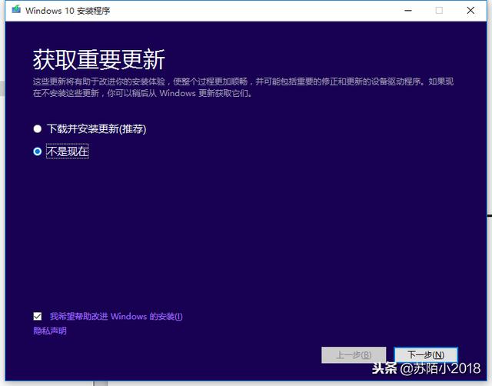Image resolution: width=492 pixels, height=386 pixels.
Task: Toggle the 我希望帮助改进 Windows 的安装 checkbox
Action: click(x=38, y=316)
